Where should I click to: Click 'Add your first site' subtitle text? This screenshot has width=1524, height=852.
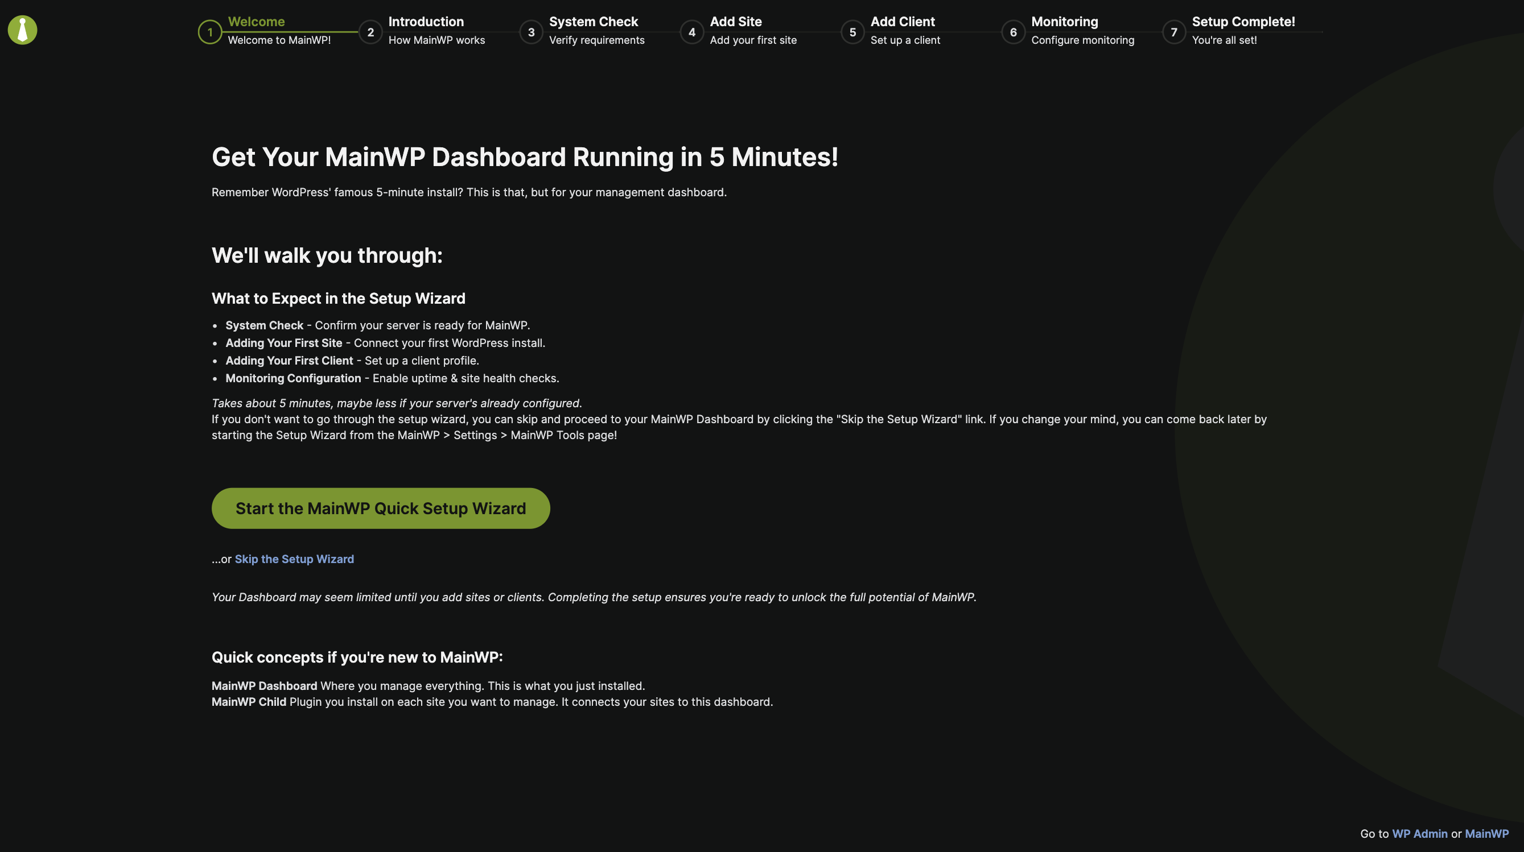(x=753, y=40)
